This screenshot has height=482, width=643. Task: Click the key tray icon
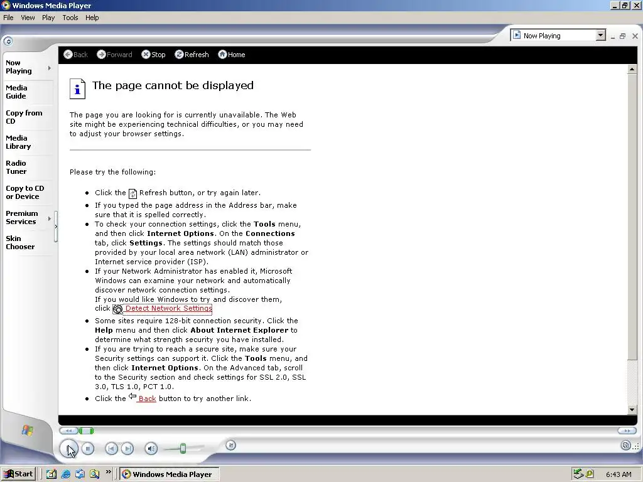coord(590,474)
